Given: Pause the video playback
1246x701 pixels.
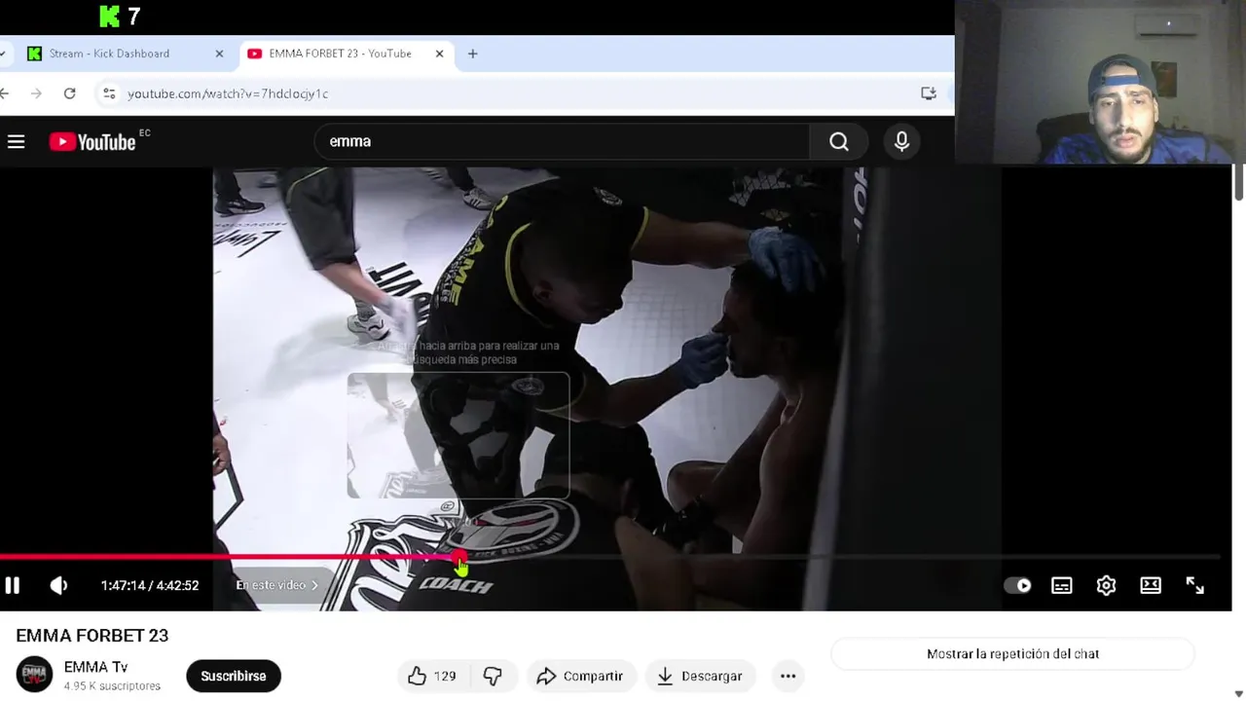Looking at the screenshot, I should [13, 585].
